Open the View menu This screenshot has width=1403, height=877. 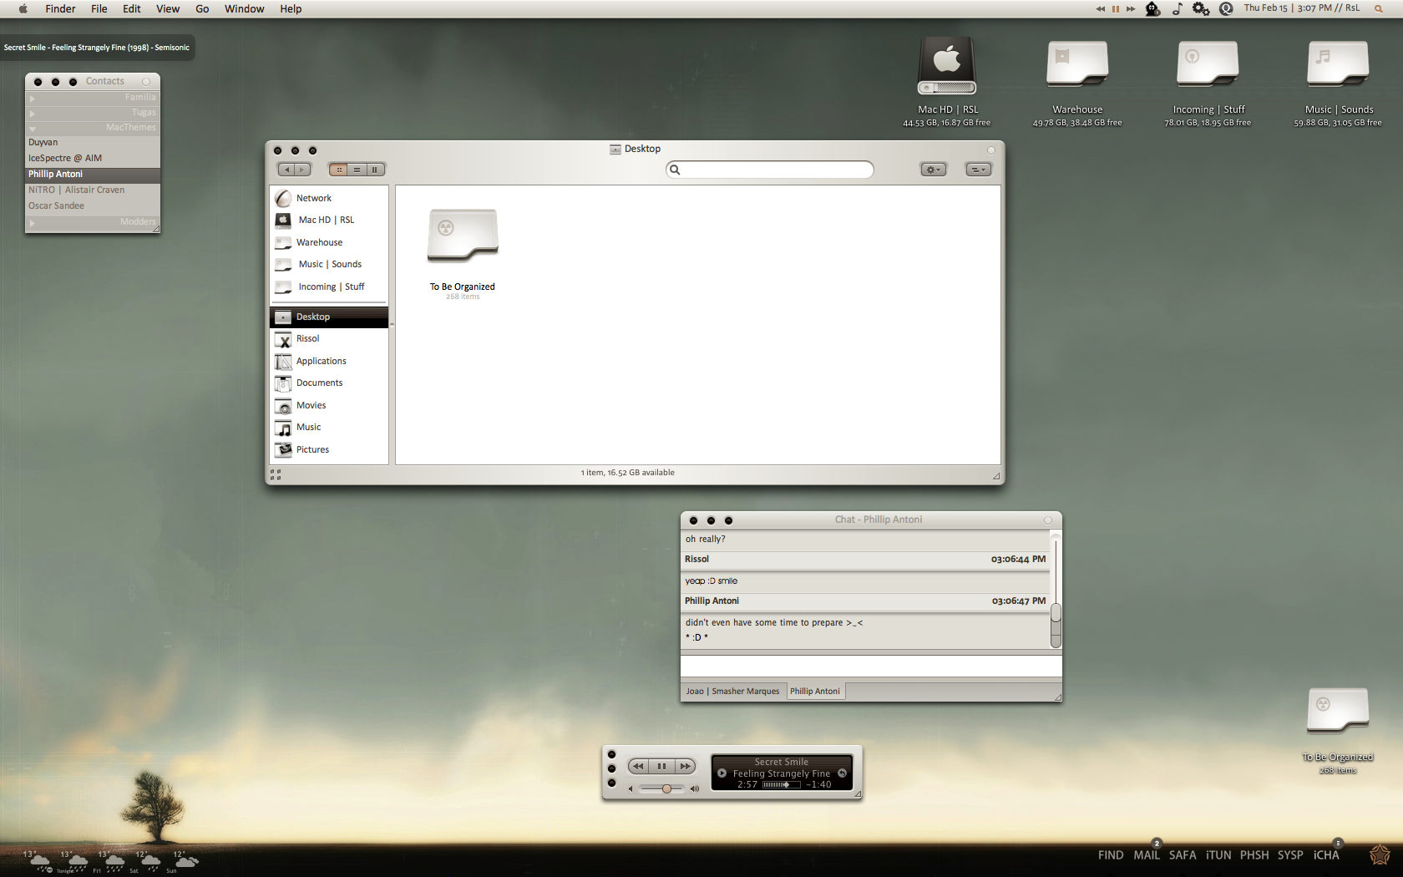[x=168, y=9]
